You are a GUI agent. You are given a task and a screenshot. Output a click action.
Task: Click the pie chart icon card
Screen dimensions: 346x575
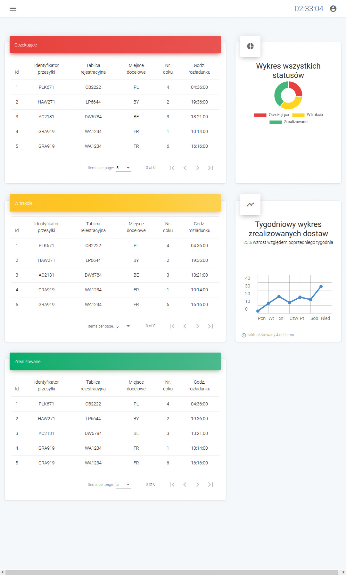coord(250,46)
